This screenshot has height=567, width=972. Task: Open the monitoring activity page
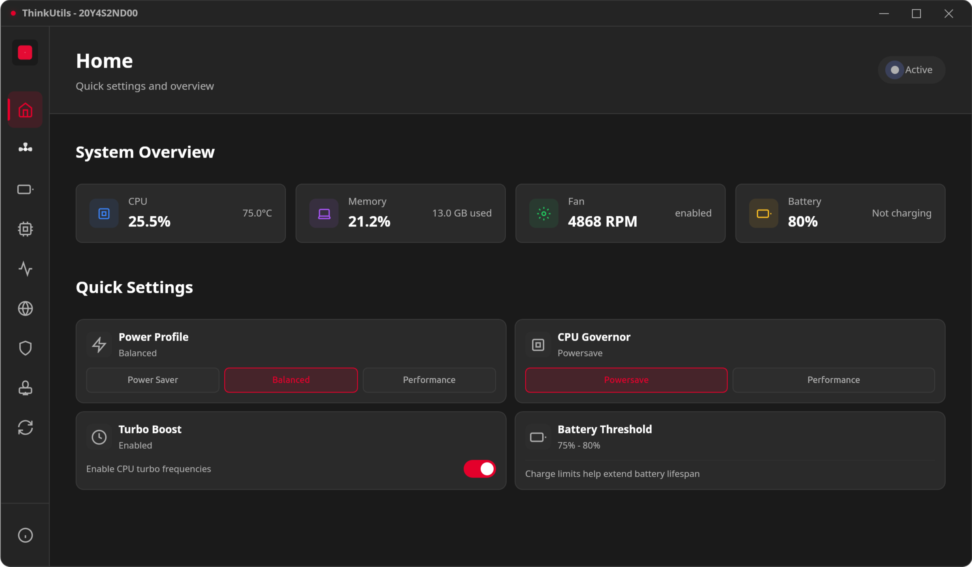coord(25,269)
